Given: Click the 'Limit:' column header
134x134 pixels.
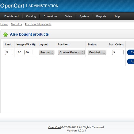Looking at the screenshot, I should (9, 44).
